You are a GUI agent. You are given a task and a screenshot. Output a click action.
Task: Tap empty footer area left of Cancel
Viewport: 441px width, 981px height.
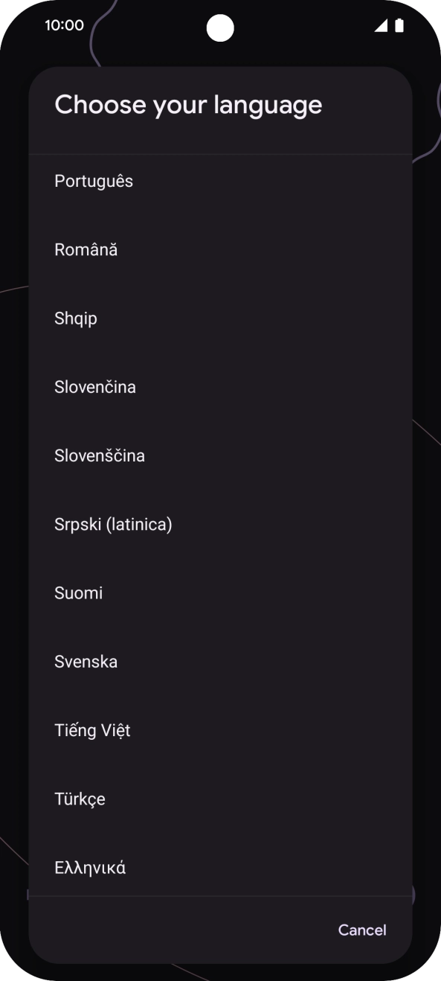click(177, 930)
